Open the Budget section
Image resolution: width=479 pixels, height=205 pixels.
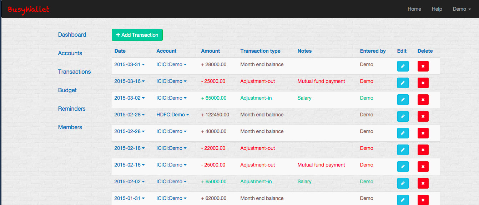[x=67, y=90]
